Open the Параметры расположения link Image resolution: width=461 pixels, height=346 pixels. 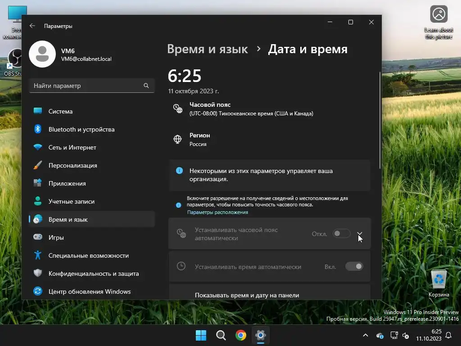pyautogui.click(x=217, y=213)
